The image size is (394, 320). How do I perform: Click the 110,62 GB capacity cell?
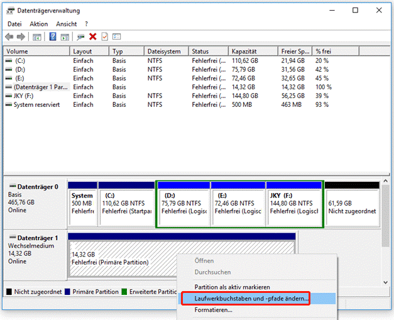pyautogui.click(x=244, y=60)
